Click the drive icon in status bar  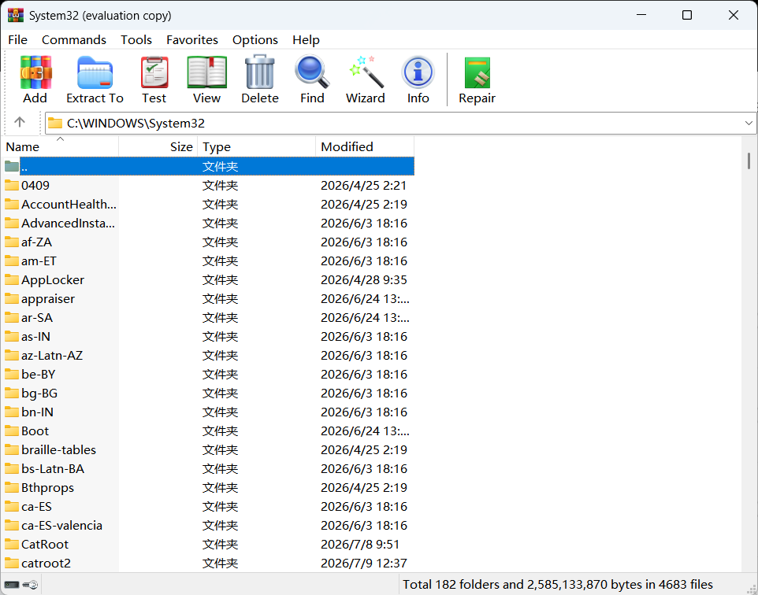point(12,585)
